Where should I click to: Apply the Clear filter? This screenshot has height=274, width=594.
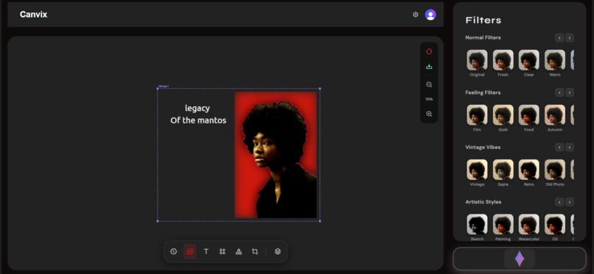pos(529,60)
